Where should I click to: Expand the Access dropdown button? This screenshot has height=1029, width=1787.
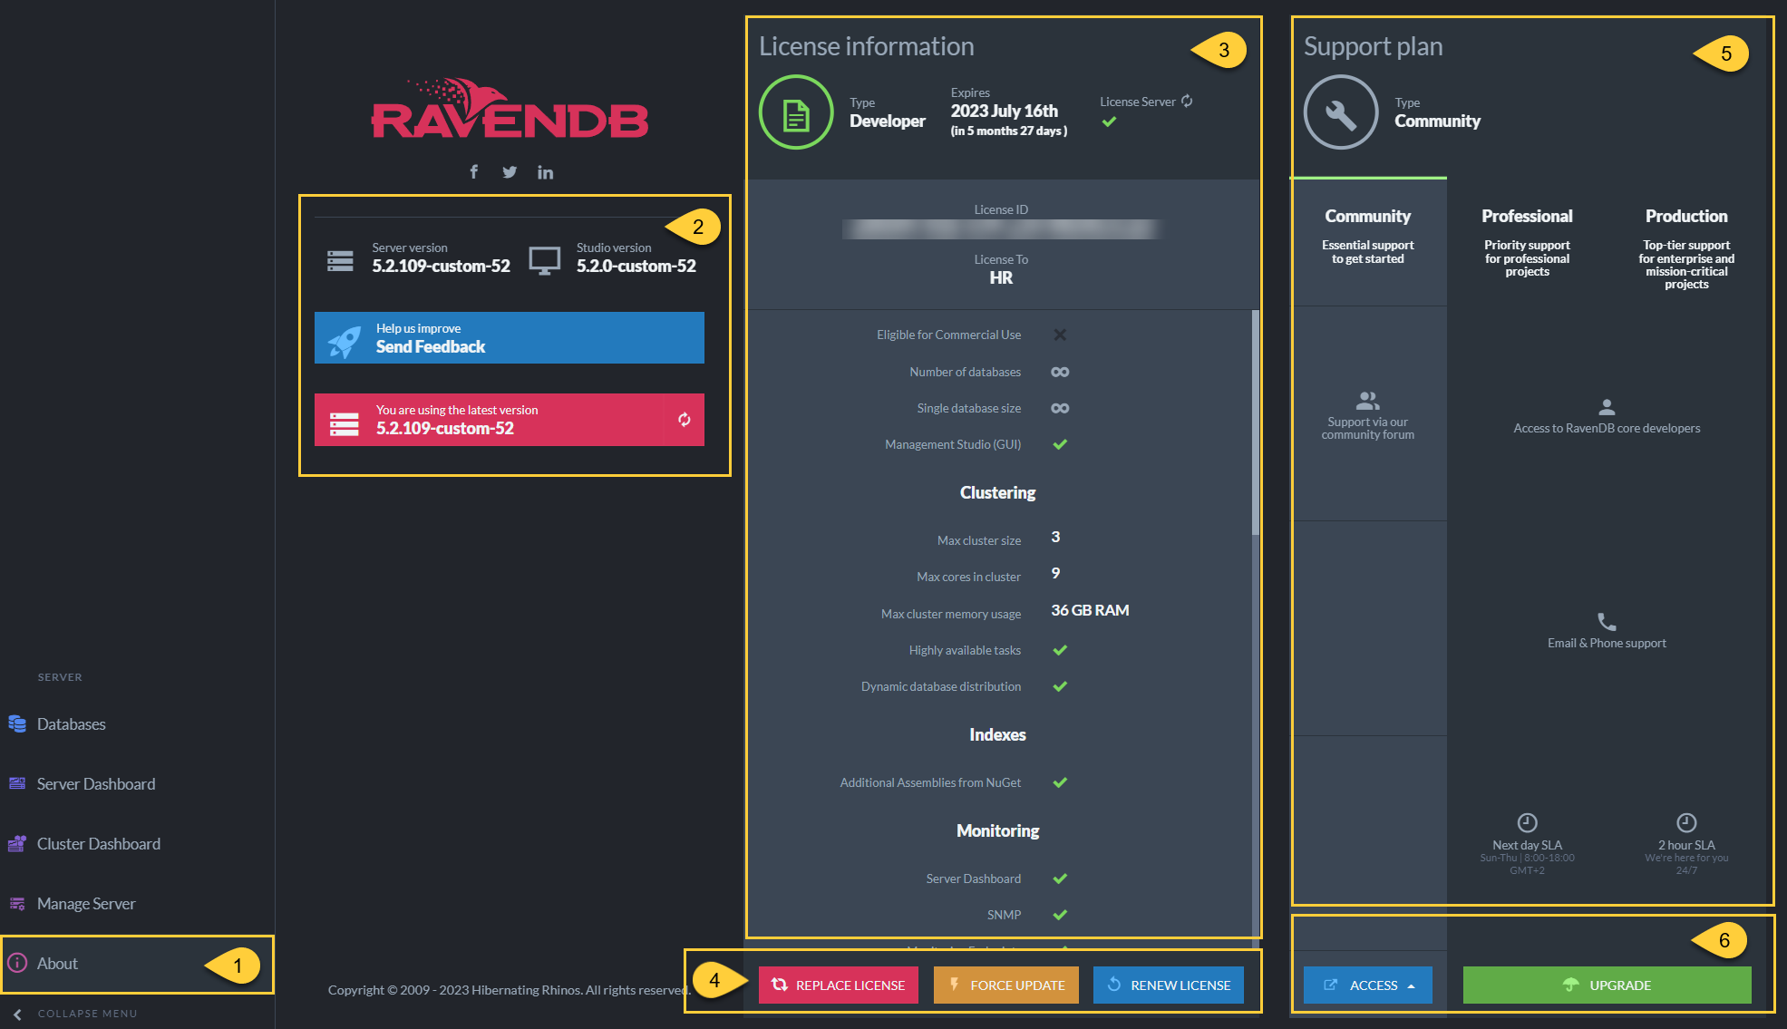click(1367, 985)
